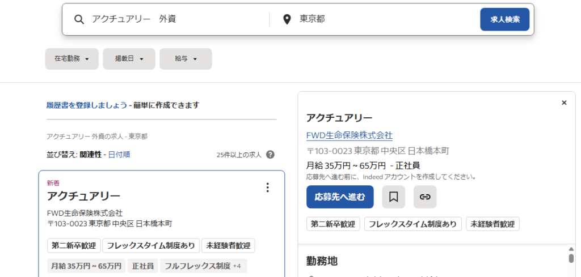This screenshot has width=581, height=277.
Task: Open the 履歴書を登録しましょう link
Action: 87,105
